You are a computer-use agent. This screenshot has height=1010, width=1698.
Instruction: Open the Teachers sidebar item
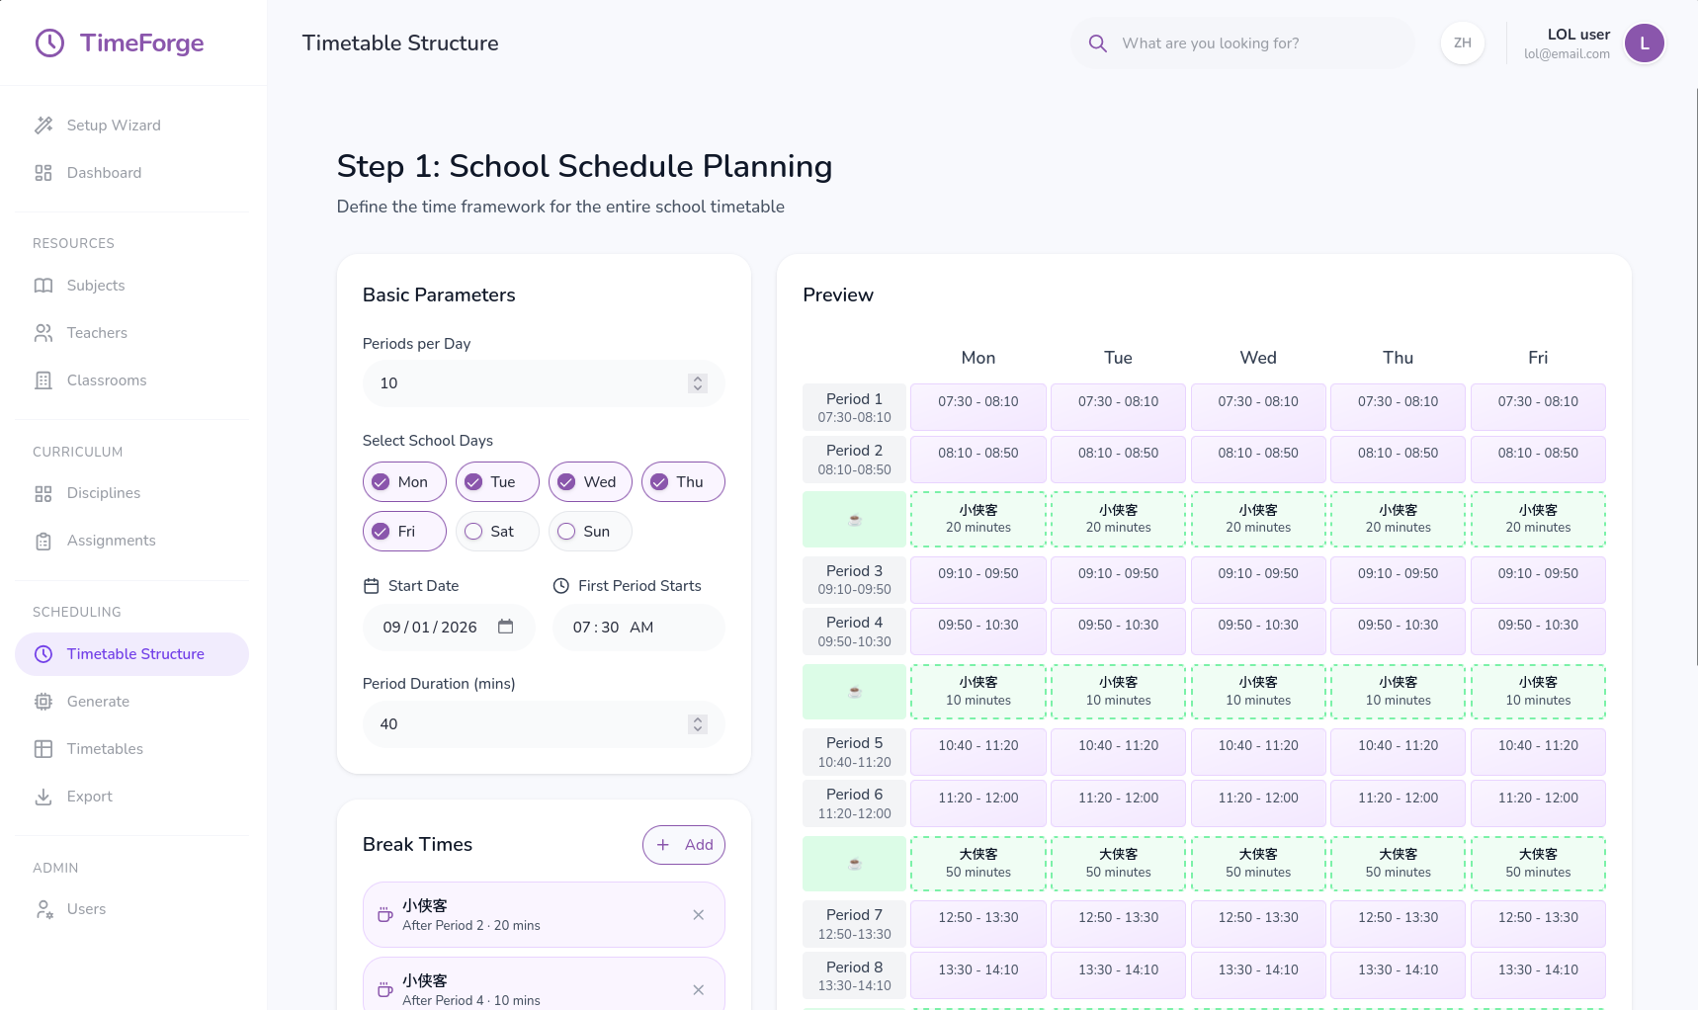click(x=97, y=333)
